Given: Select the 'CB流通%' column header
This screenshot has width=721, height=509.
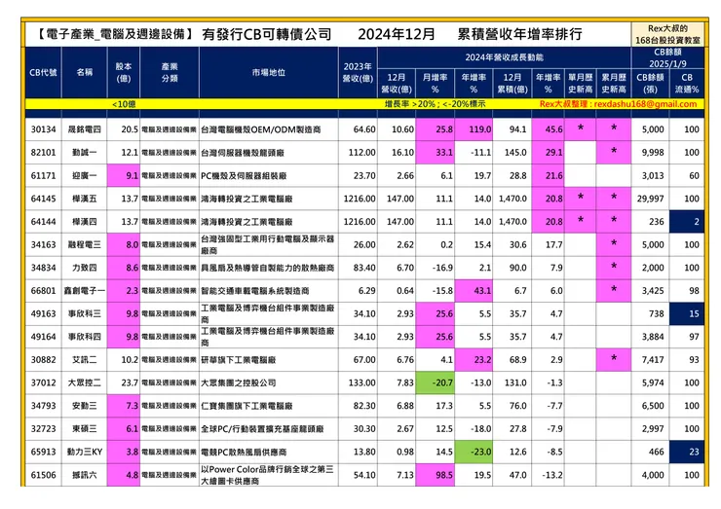Looking at the screenshot, I should point(687,83).
